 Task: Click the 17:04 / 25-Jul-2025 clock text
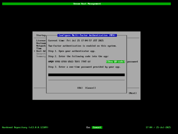pos(158,127)
